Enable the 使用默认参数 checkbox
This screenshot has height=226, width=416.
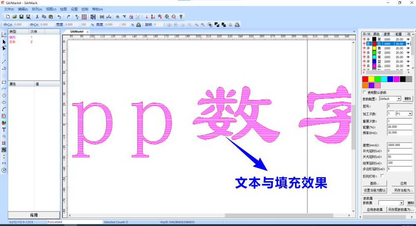click(365, 92)
